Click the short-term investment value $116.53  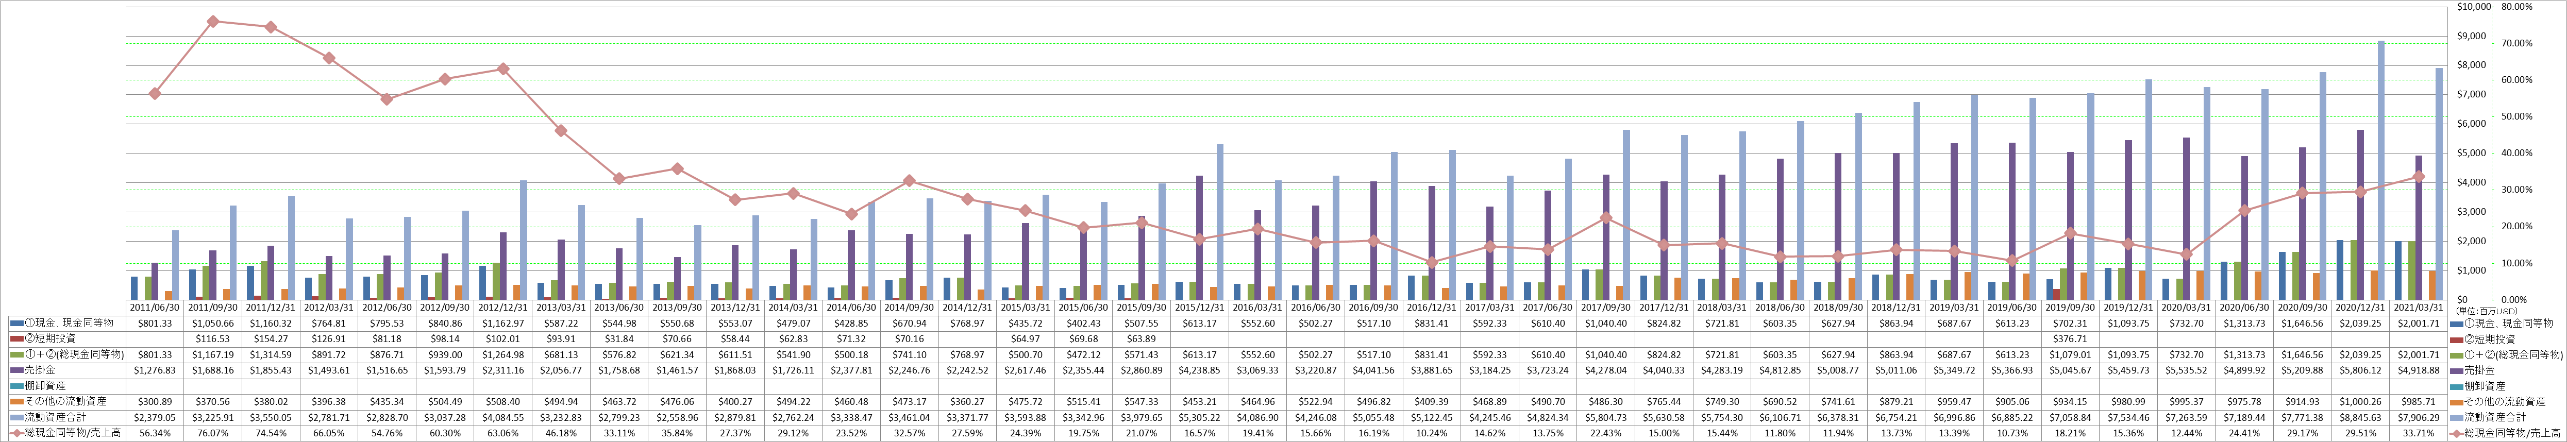pyautogui.click(x=213, y=339)
